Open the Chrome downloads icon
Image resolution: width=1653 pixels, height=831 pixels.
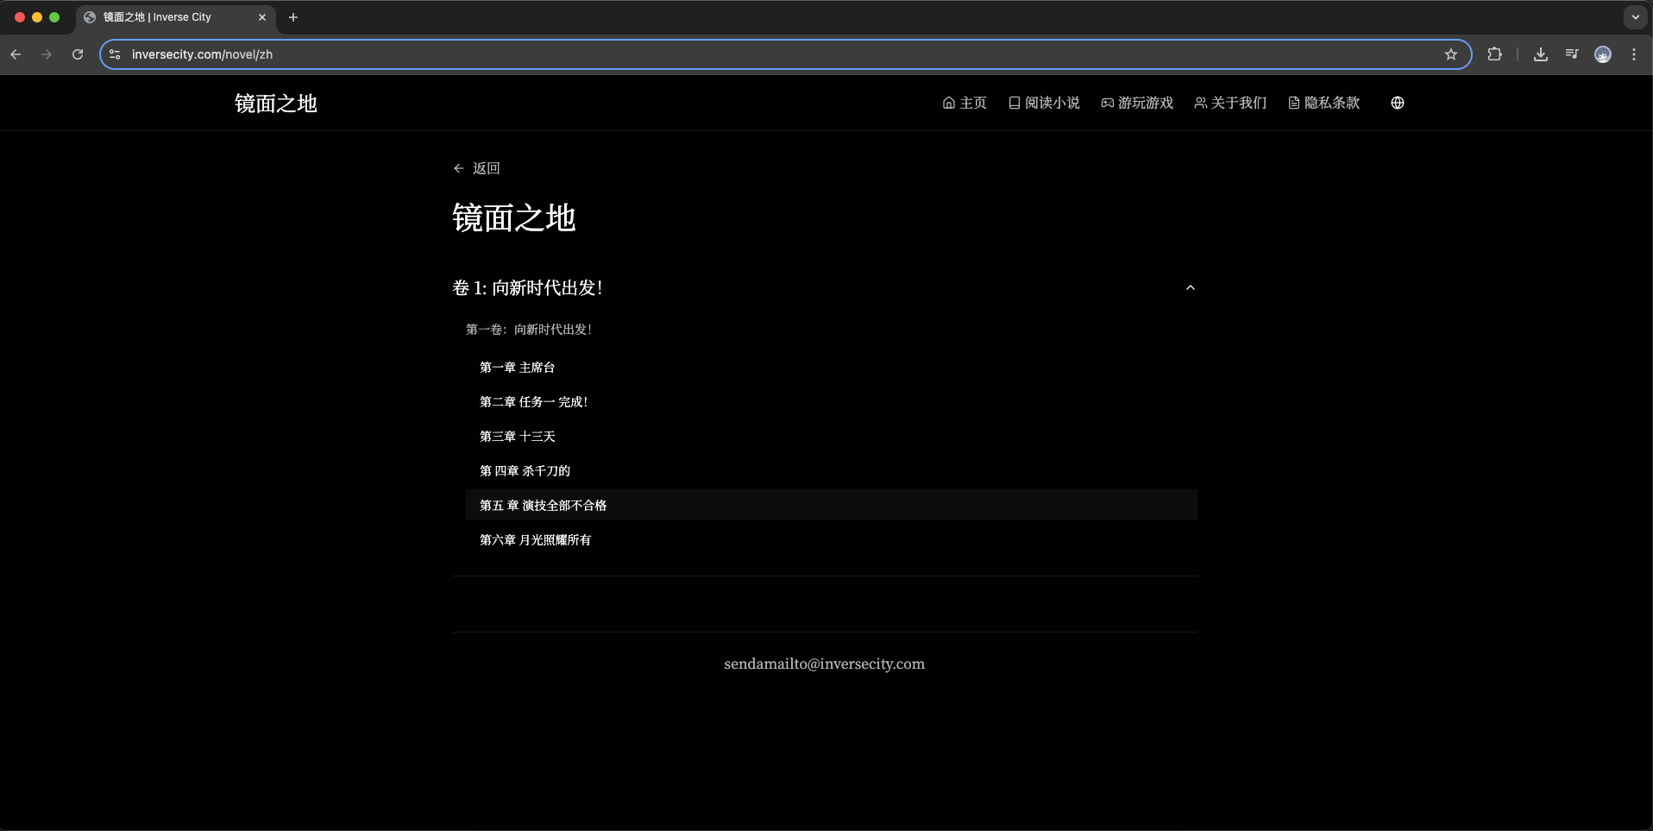pos(1540,54)
